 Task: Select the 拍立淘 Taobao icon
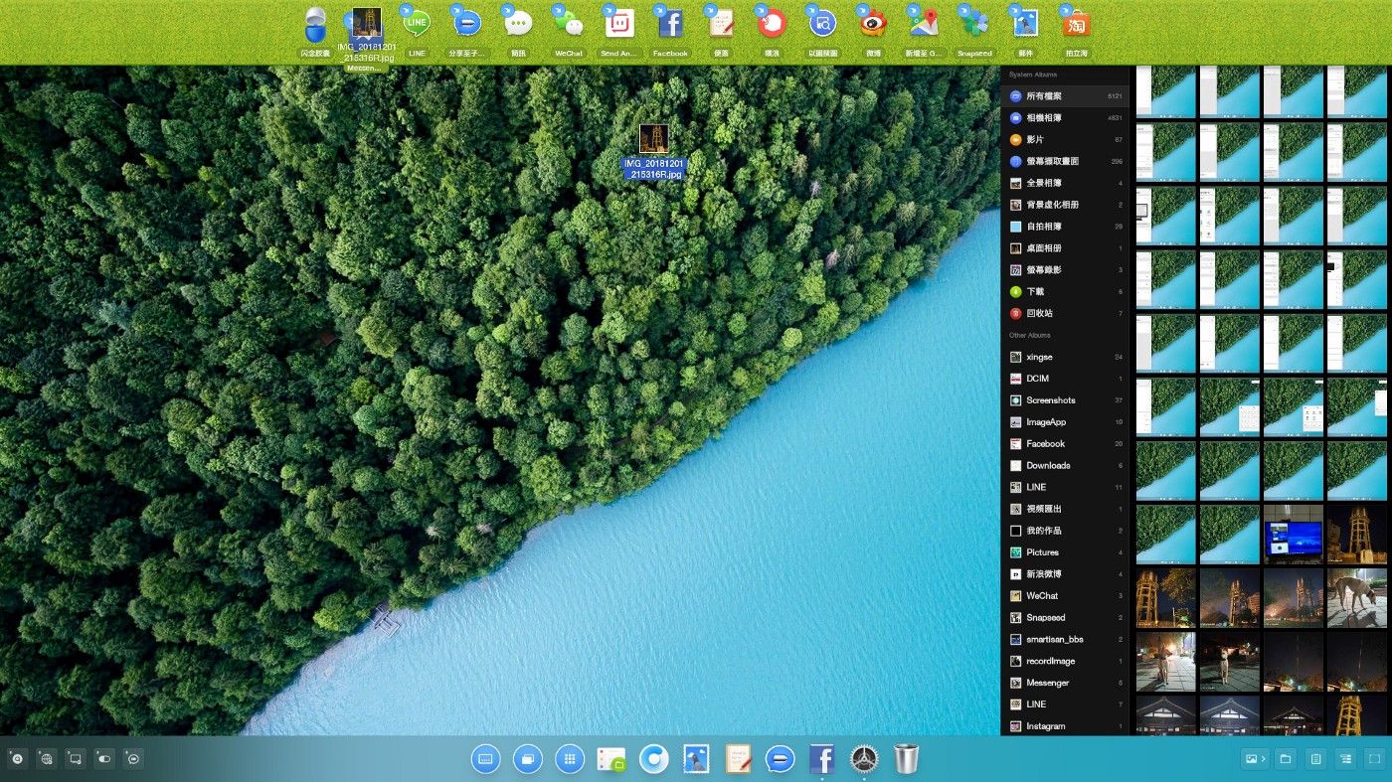1075,24
